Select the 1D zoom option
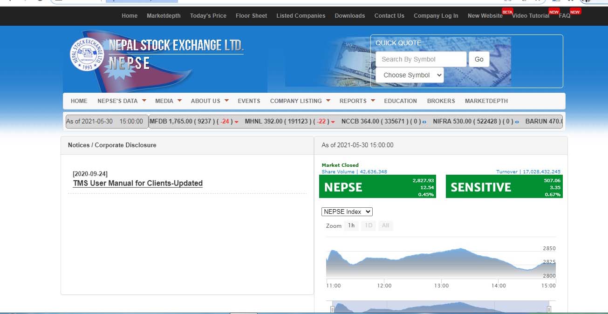The image size is (608, 314). [x=369, y=225]
